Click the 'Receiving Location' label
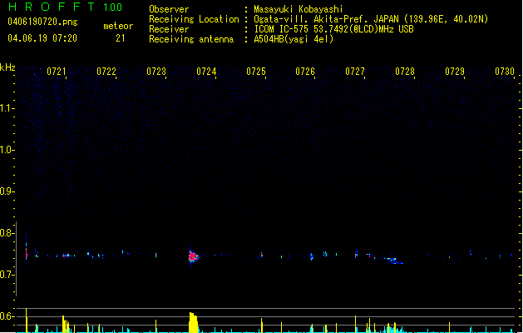Image resolution: width=523 pixels, height=333 pixels. coord(194,19)
